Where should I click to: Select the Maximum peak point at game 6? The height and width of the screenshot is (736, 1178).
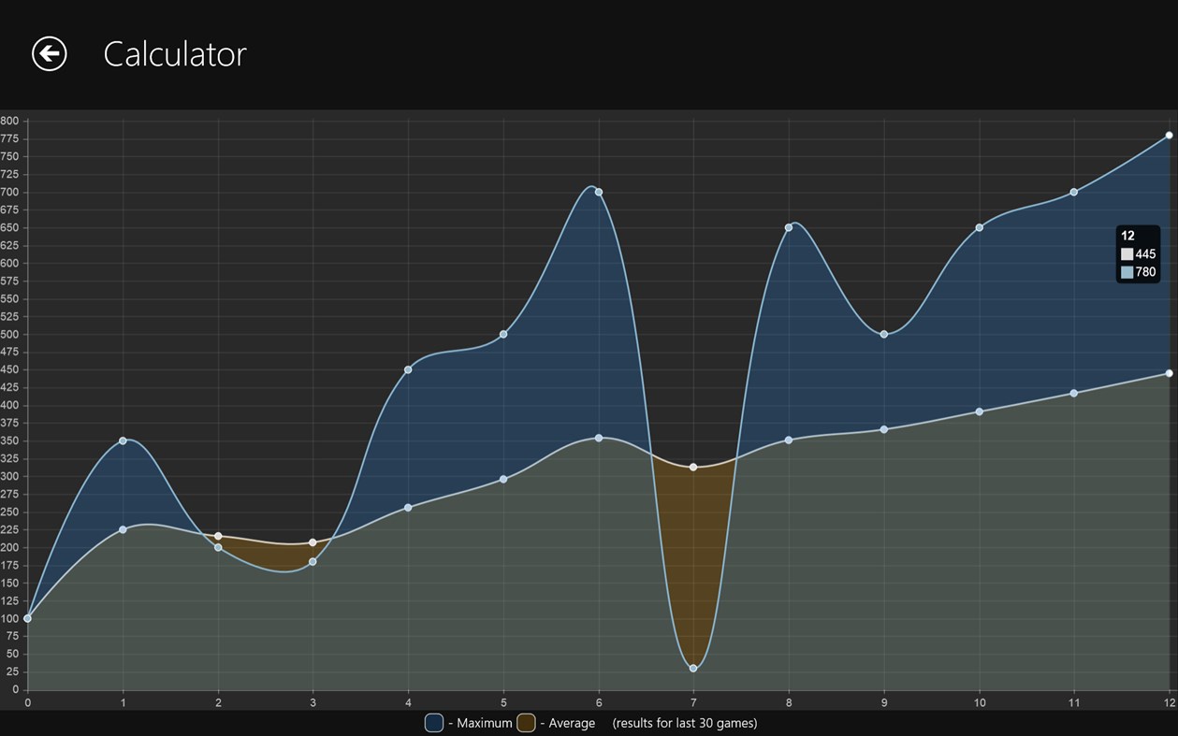599,192
